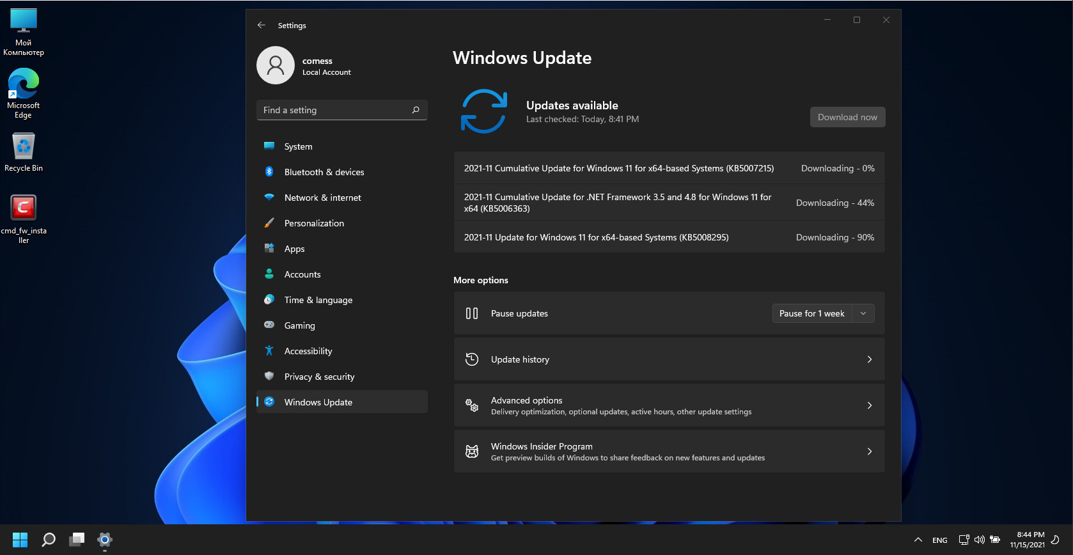Select the Мой Компьютер desktop icon

[24, 32]
